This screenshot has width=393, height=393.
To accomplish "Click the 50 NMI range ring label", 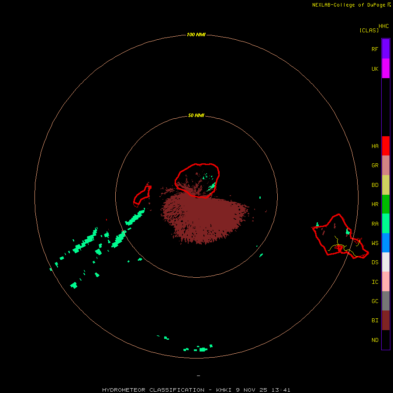I will pos(196,115).
